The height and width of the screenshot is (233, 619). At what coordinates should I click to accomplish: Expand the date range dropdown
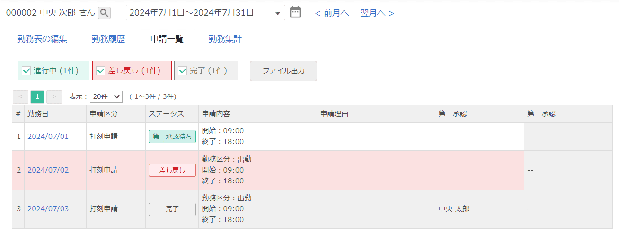[277, 13]
